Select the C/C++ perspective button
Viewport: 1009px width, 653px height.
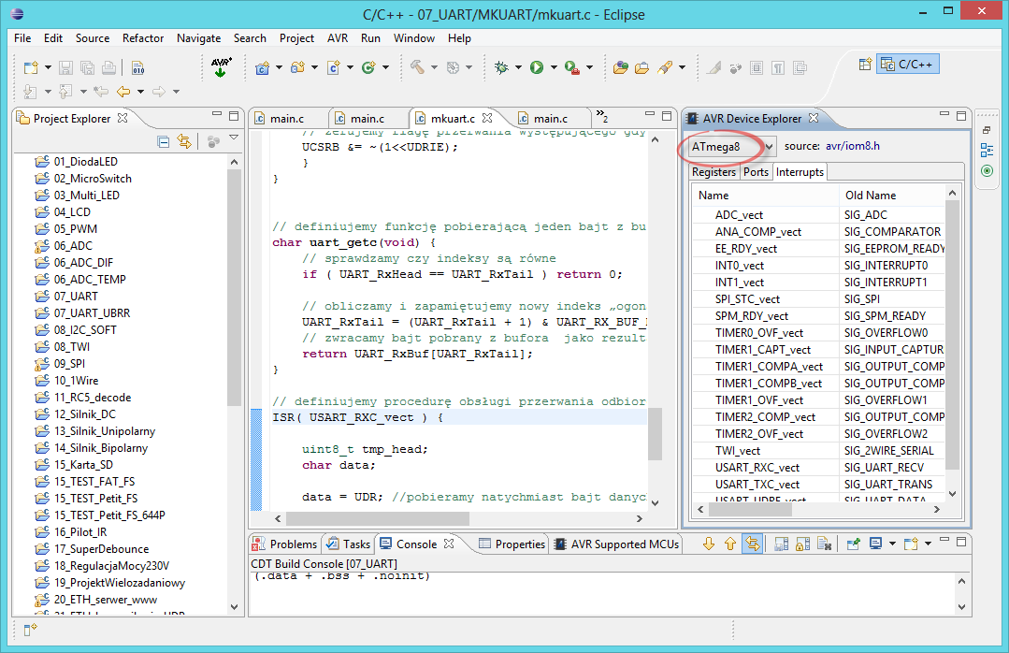click(x=908, y=65)
